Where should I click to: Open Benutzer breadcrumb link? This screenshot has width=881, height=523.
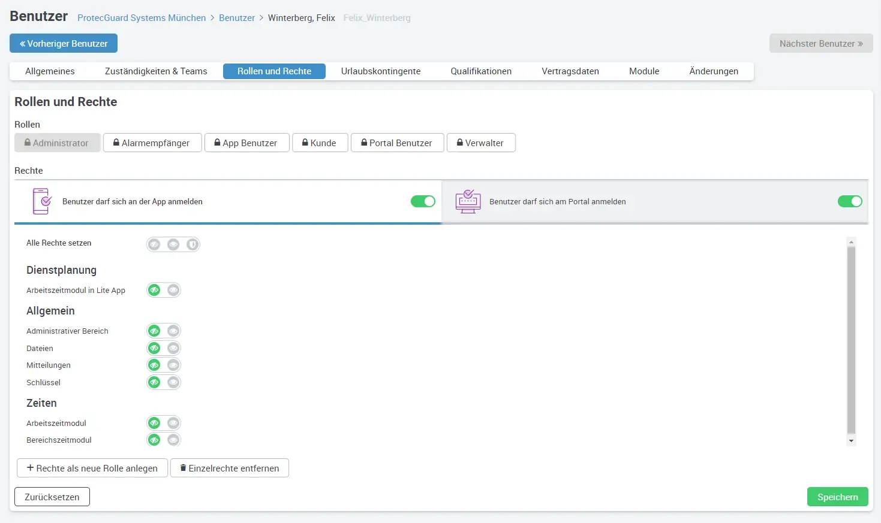coord(237,18)
